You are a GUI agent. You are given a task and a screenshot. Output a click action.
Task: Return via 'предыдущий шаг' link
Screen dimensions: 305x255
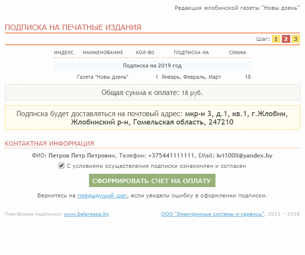102,195
